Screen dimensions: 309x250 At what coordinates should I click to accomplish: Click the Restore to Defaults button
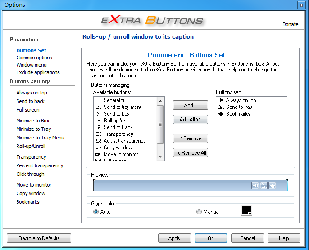point(39,238)
